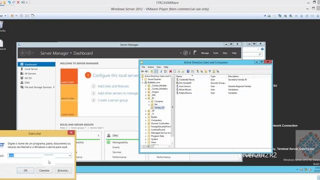320x180 pixels.
Task: Click the Jose Carioca user icon
Action: 177,86
